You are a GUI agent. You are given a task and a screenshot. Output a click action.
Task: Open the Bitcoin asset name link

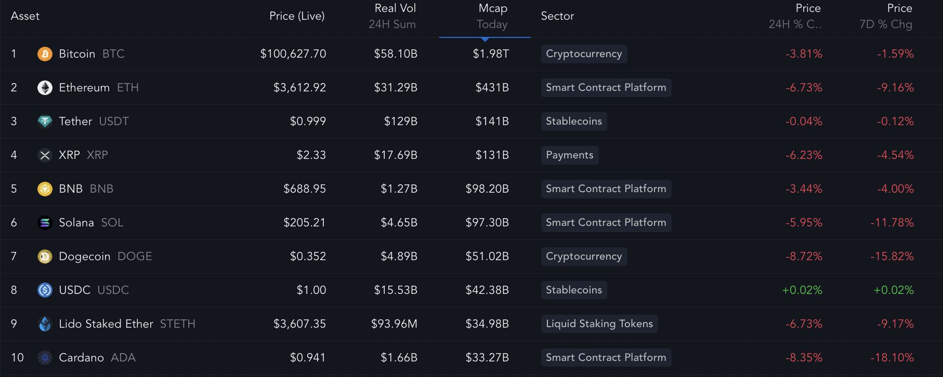tap(77, 54)
